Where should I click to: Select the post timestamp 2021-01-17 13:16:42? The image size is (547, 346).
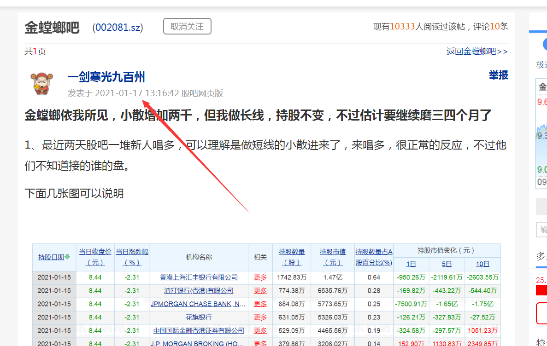pyautogui.click(x=137, y=93)
